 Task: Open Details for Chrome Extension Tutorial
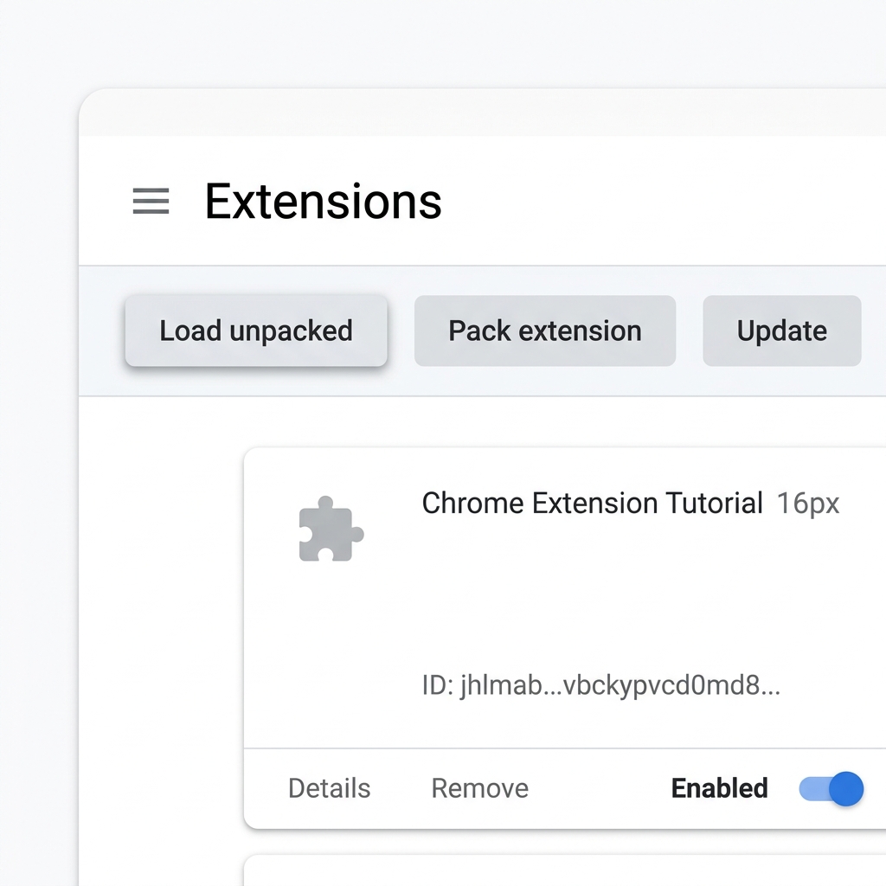tap(330, 788)
